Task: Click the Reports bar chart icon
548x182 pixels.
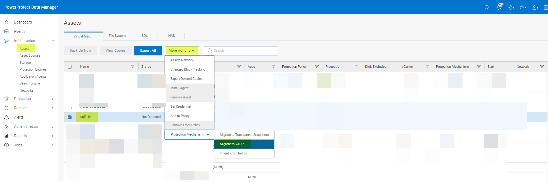Action: (7, 136)
